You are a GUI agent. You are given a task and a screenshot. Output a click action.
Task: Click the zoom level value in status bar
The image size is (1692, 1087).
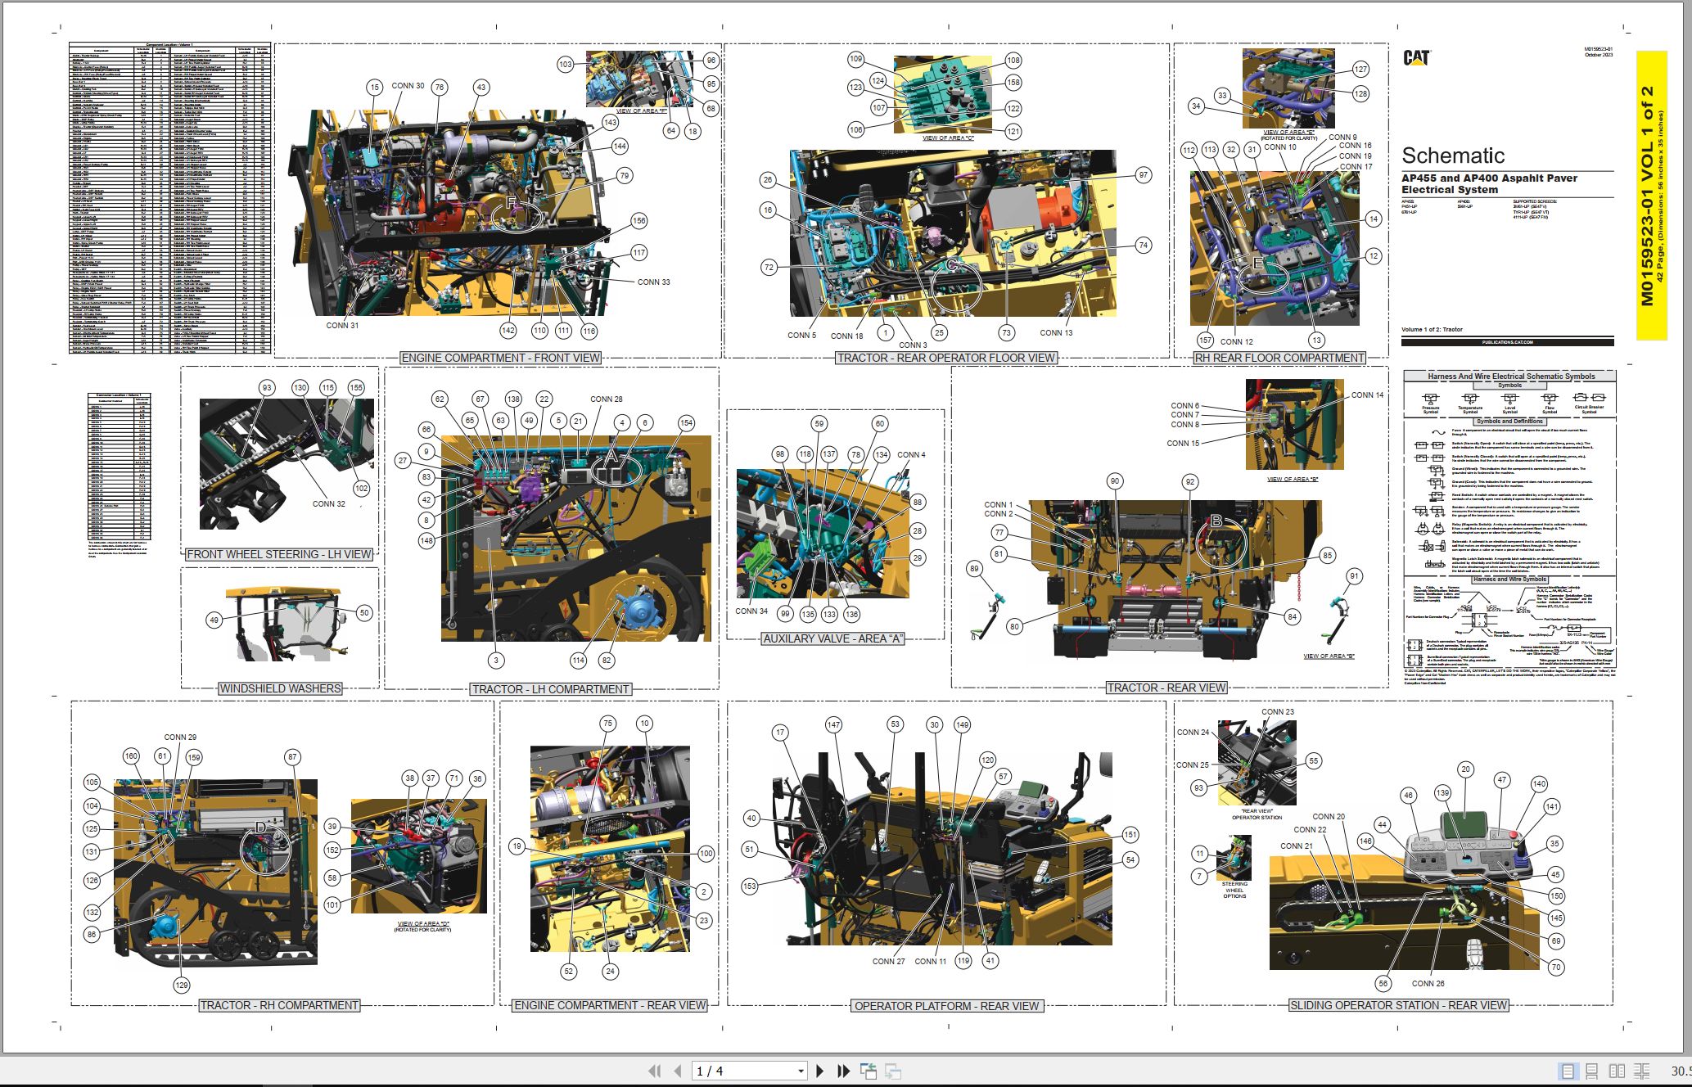point(1681,1071)
